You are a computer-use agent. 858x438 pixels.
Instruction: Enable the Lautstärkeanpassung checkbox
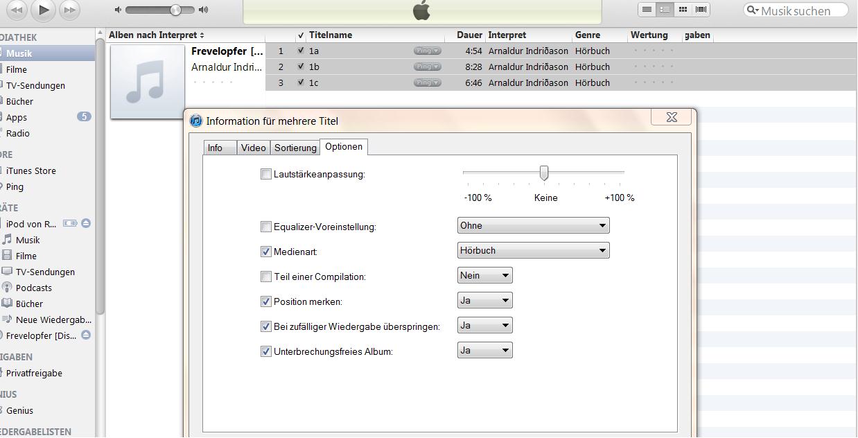(266, 174)
